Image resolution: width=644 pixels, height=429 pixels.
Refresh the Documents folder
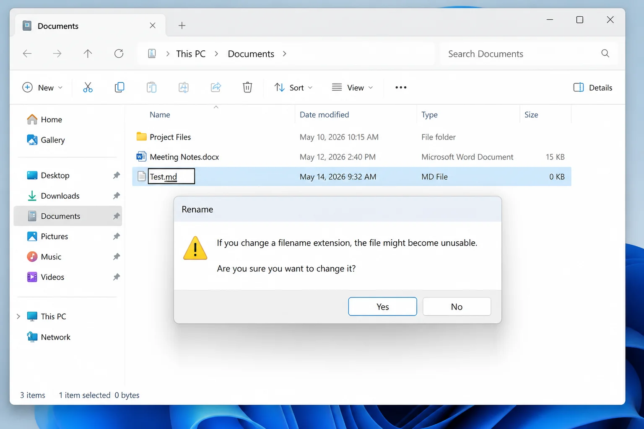(x=119, y=54)
